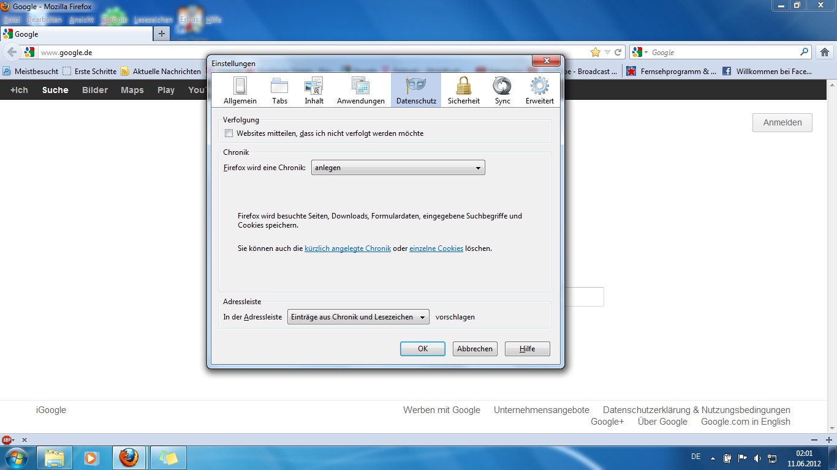Viewport: 837px width, 470px height.
Task: Click the search magnifier icon in the search bar
Action: coord(805,53)
